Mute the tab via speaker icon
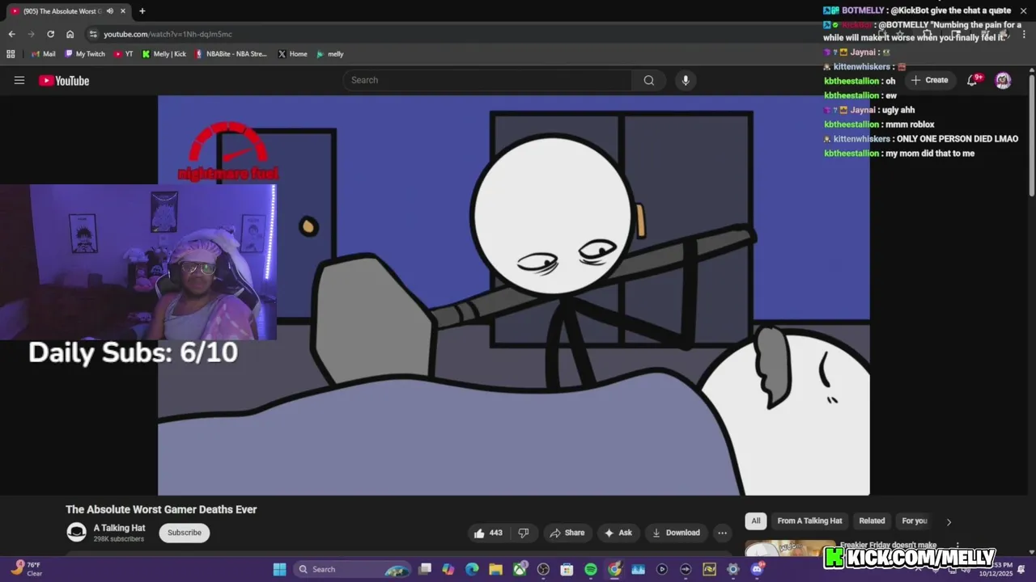This screenshot has height=582, width=1036. point(109,11)
